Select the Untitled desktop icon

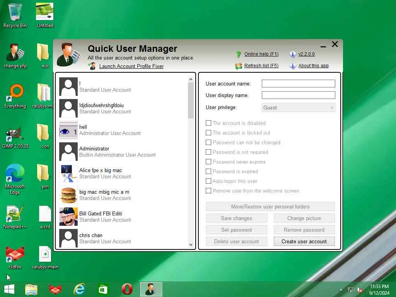point(45,15)
